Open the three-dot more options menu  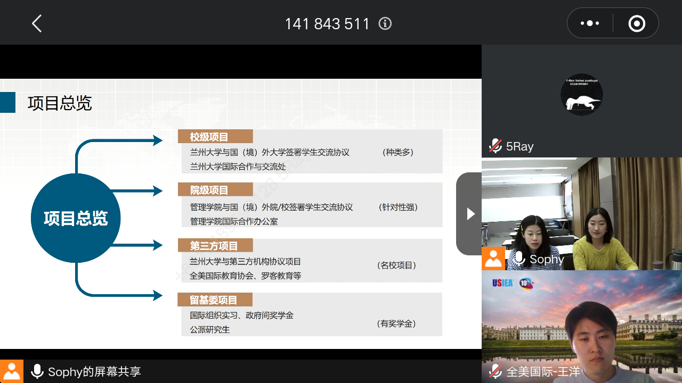tap(590, 23)
